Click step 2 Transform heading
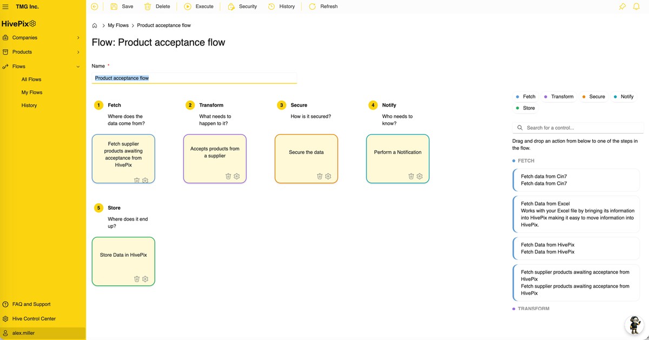649x340 pixels. click(211, 105)
